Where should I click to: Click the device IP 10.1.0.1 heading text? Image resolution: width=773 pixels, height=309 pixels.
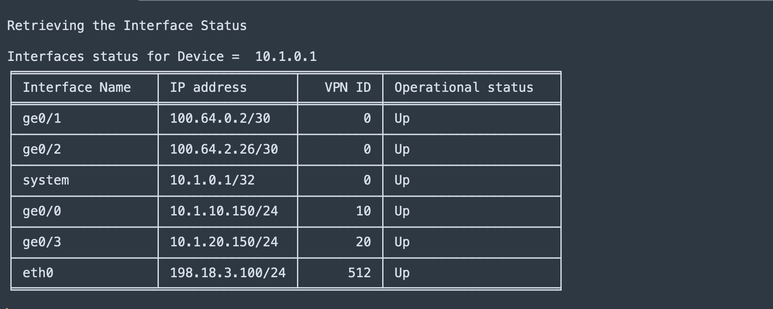(286, 57)
